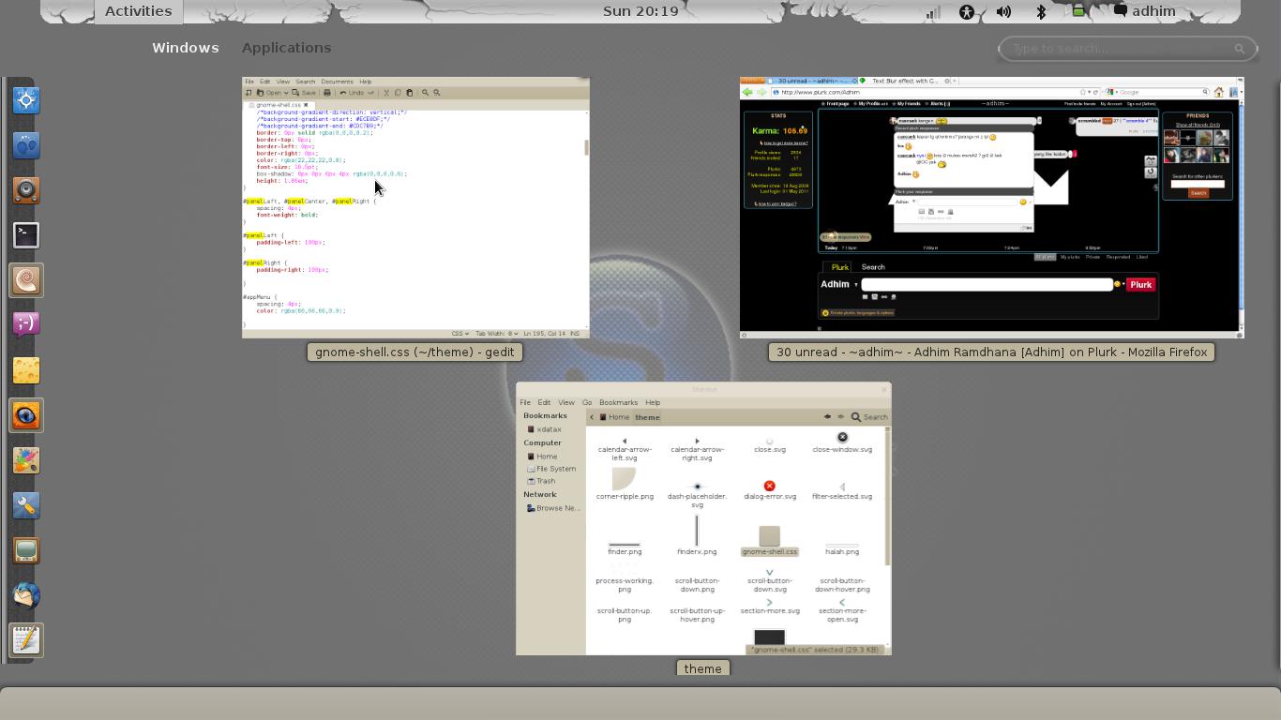The width and height of the screenshot is (1281, 720).
Task: Close the gnome-shell.css tab in gedit
Action: 306,105
